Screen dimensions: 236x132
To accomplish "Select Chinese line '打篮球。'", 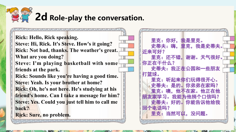I will pos(151,74).
